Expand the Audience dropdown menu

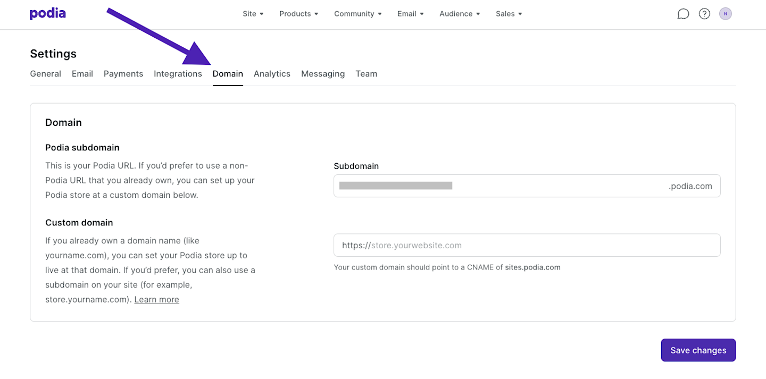[460, 14]
